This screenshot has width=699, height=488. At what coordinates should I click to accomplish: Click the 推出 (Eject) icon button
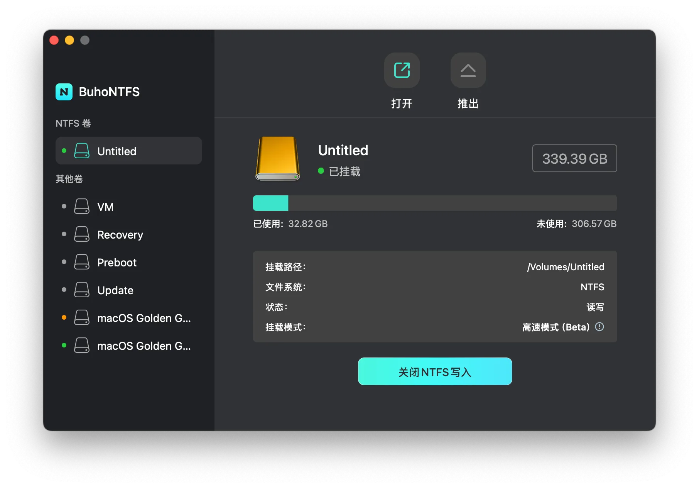(x=468, y=70)
